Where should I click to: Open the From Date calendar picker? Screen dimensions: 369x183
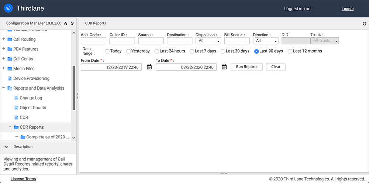149,67
